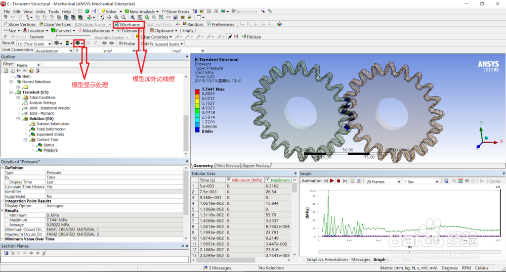Collapse the Solution (E6) tree node
The height and width of the screenshot is (272, 506).
[x=18, y=119]
